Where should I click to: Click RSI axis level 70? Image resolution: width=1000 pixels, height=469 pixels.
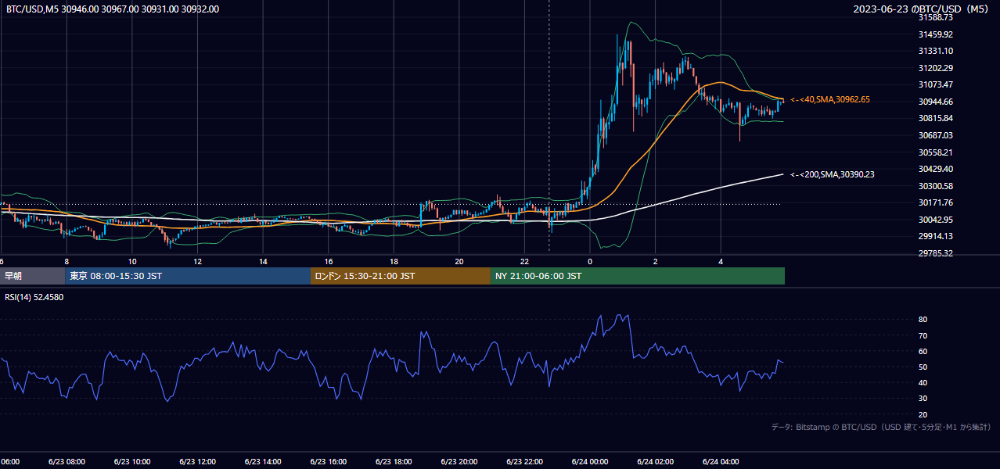(x=923, y=335)
